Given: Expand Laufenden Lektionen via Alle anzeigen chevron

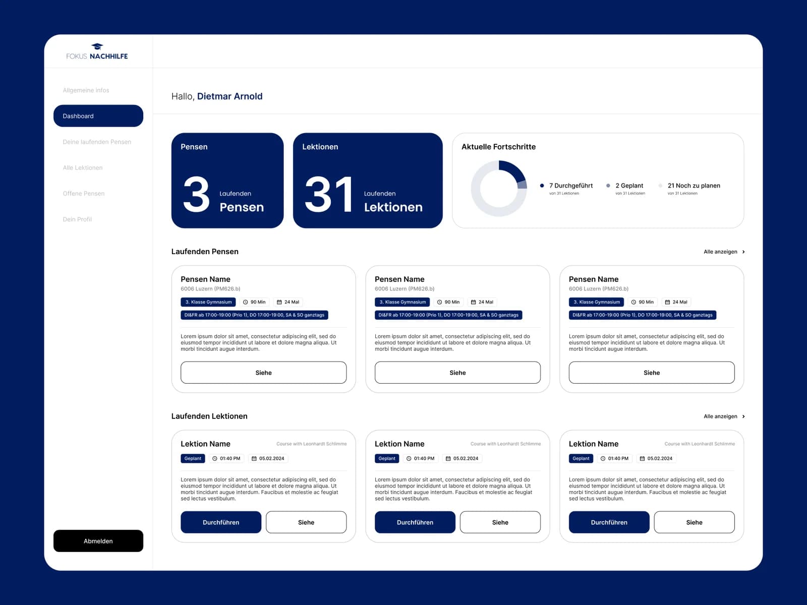Looking at the screenshot, I should (x=743, y=416).
